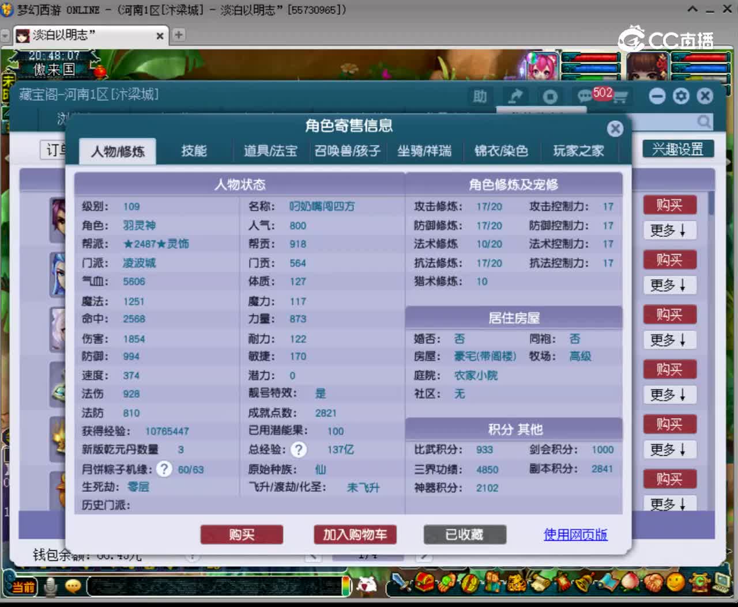Click the brown-haired character avatar at top right

(x=647, y=66)
